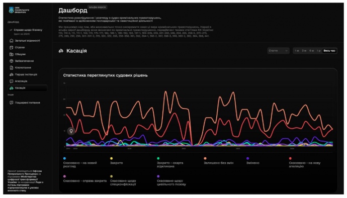This screenshot has height=198, width=347.
Task: Open the Апеляція page
Action: click(x=27, y=81)
